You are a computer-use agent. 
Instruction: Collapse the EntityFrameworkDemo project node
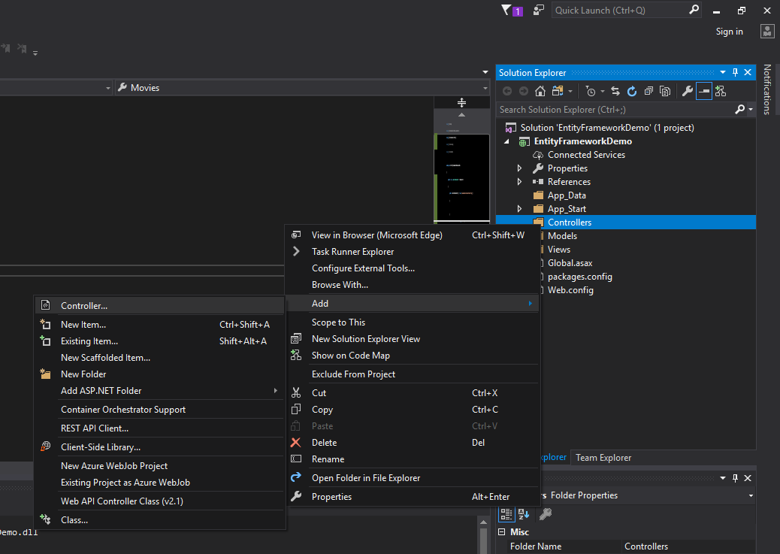click(507, 141)
